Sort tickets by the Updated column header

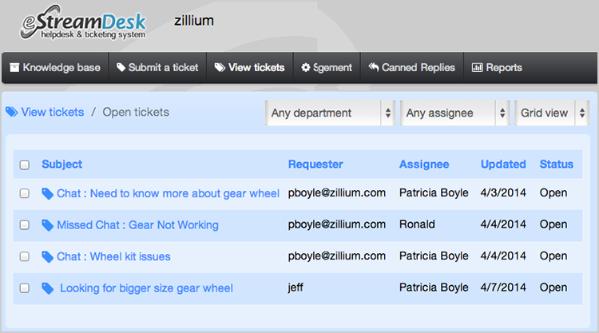(x=503, y=165)
